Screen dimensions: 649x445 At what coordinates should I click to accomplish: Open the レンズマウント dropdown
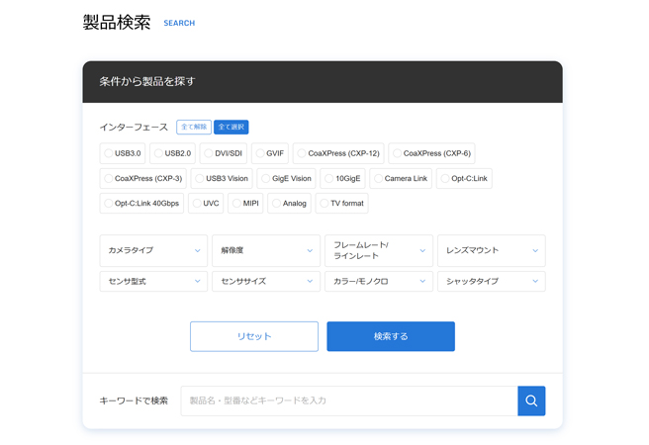(x=491, y=250)
